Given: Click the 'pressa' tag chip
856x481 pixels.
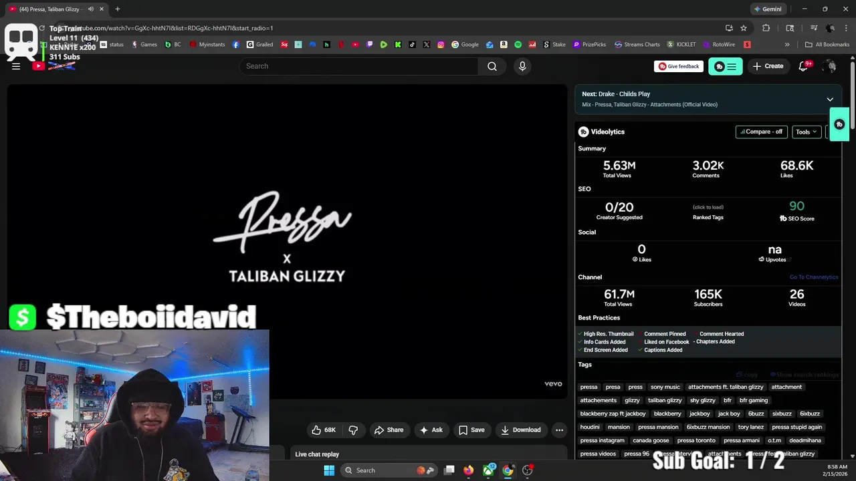Looking at the screenshot, I should tap(588, 387).
